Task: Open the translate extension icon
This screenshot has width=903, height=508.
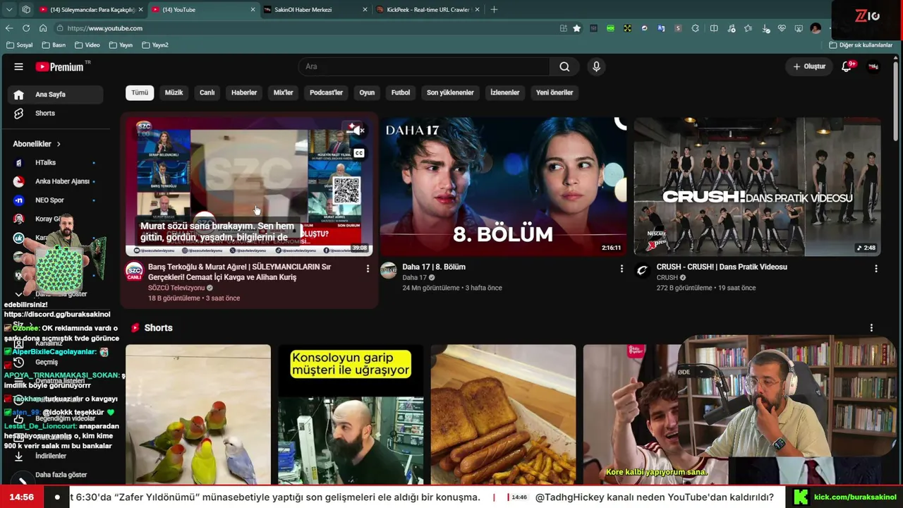Action: [x=661, y=28]
